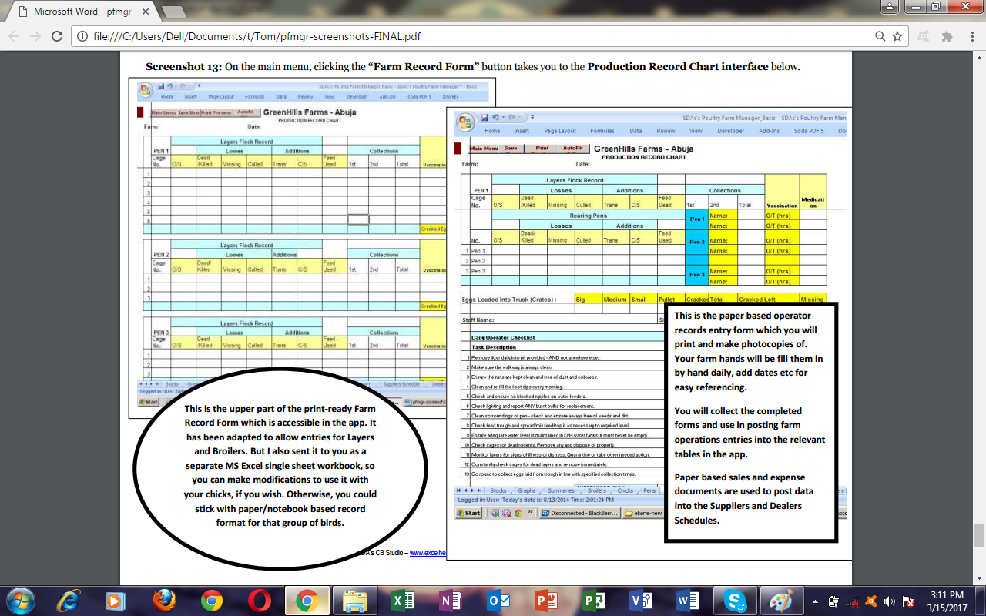986x616 pixels.
Task: Reload the PDF page
Action: coord(56,36)
